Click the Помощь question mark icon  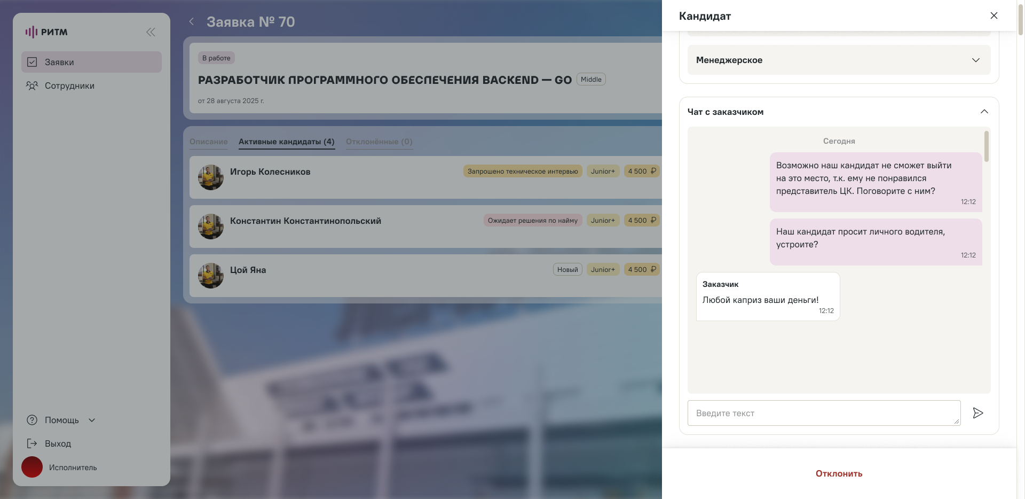click(32, 420)
